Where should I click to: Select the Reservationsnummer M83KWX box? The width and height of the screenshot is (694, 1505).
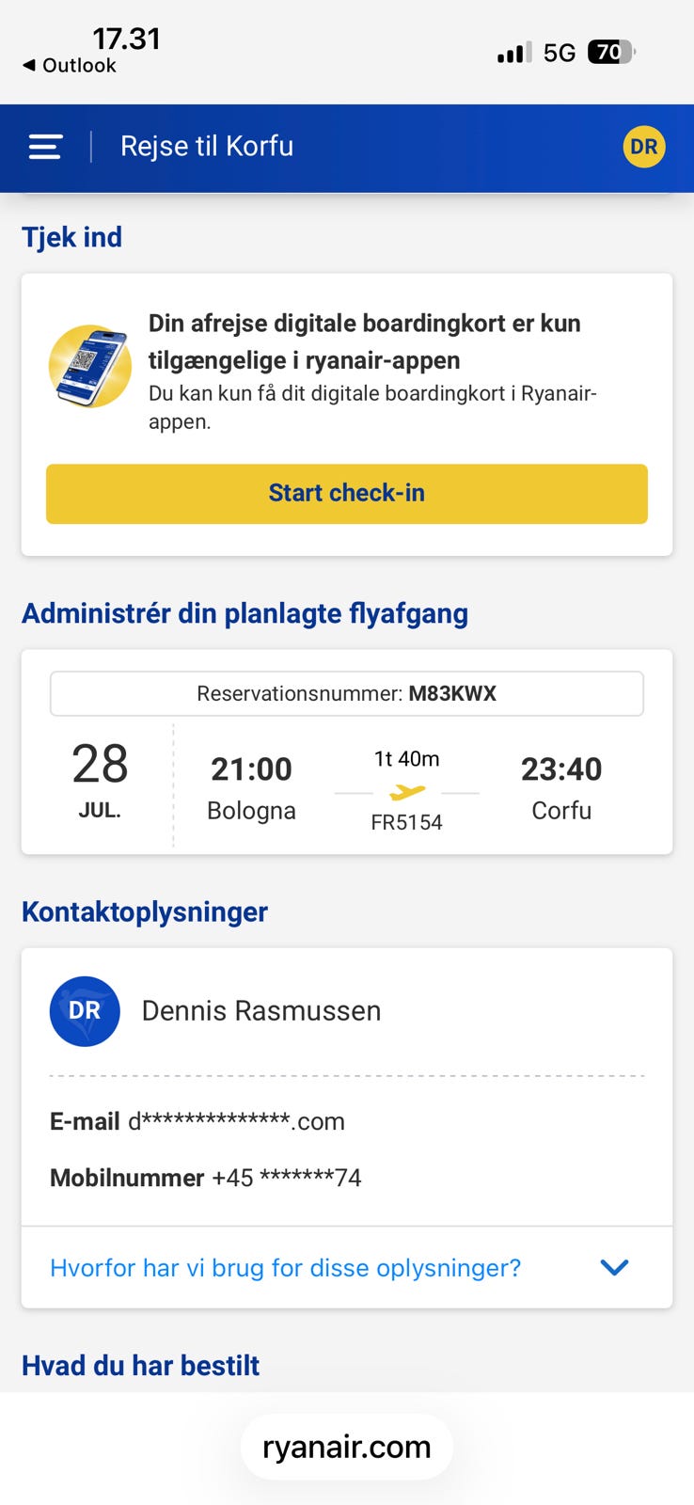click(x=347, y=694)
